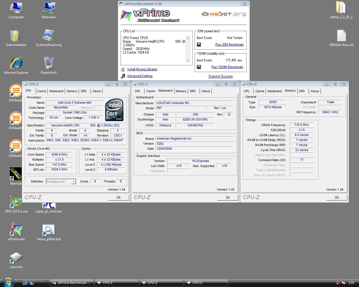Click the volume icon in system tray
The height and width of the screenshot is (287, 359).
click(344, 283)
